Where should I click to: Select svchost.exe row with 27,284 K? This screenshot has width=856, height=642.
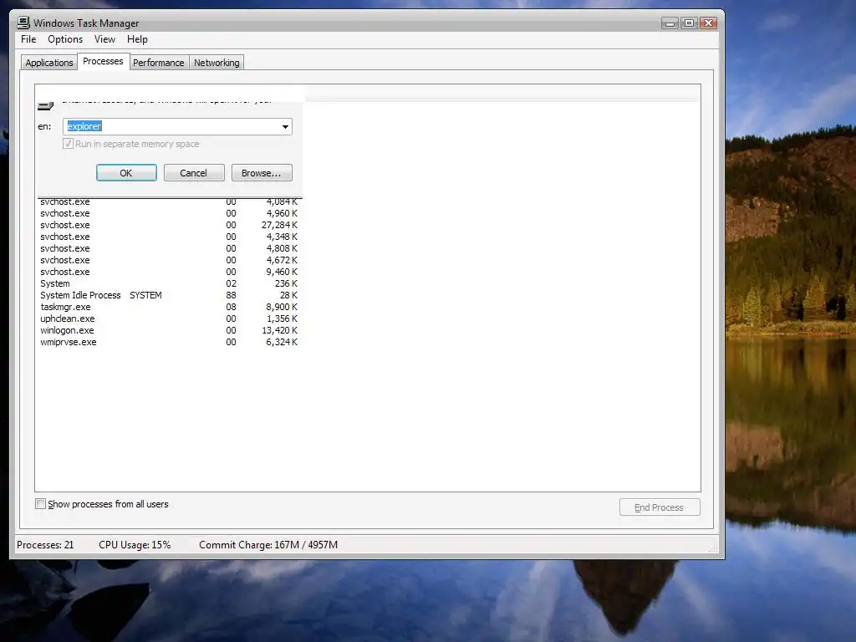pyautogui.click(x=169, y=225)
